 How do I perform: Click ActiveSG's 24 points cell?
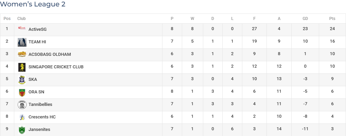coord(332,29)
